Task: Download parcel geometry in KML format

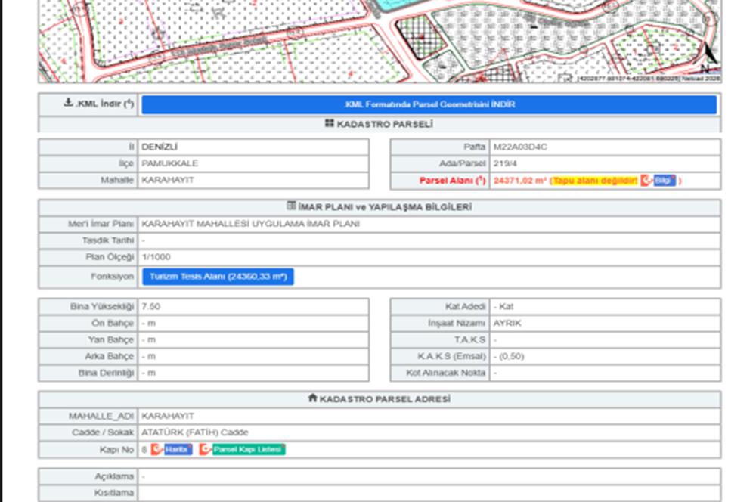Action: click(x=429, y=104)
